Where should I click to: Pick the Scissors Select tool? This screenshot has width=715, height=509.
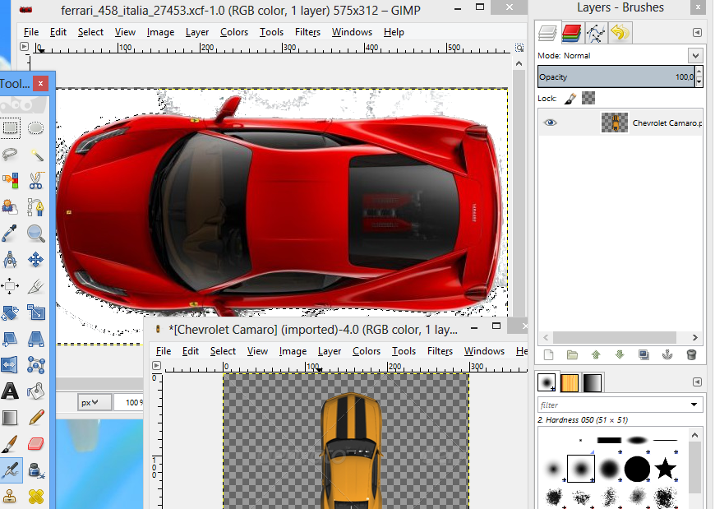tap(35, 180)
